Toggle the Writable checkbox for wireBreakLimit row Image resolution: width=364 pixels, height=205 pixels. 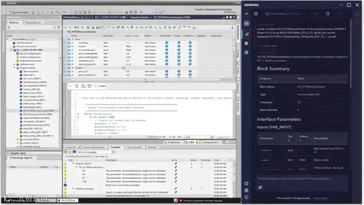click(179, 61)
